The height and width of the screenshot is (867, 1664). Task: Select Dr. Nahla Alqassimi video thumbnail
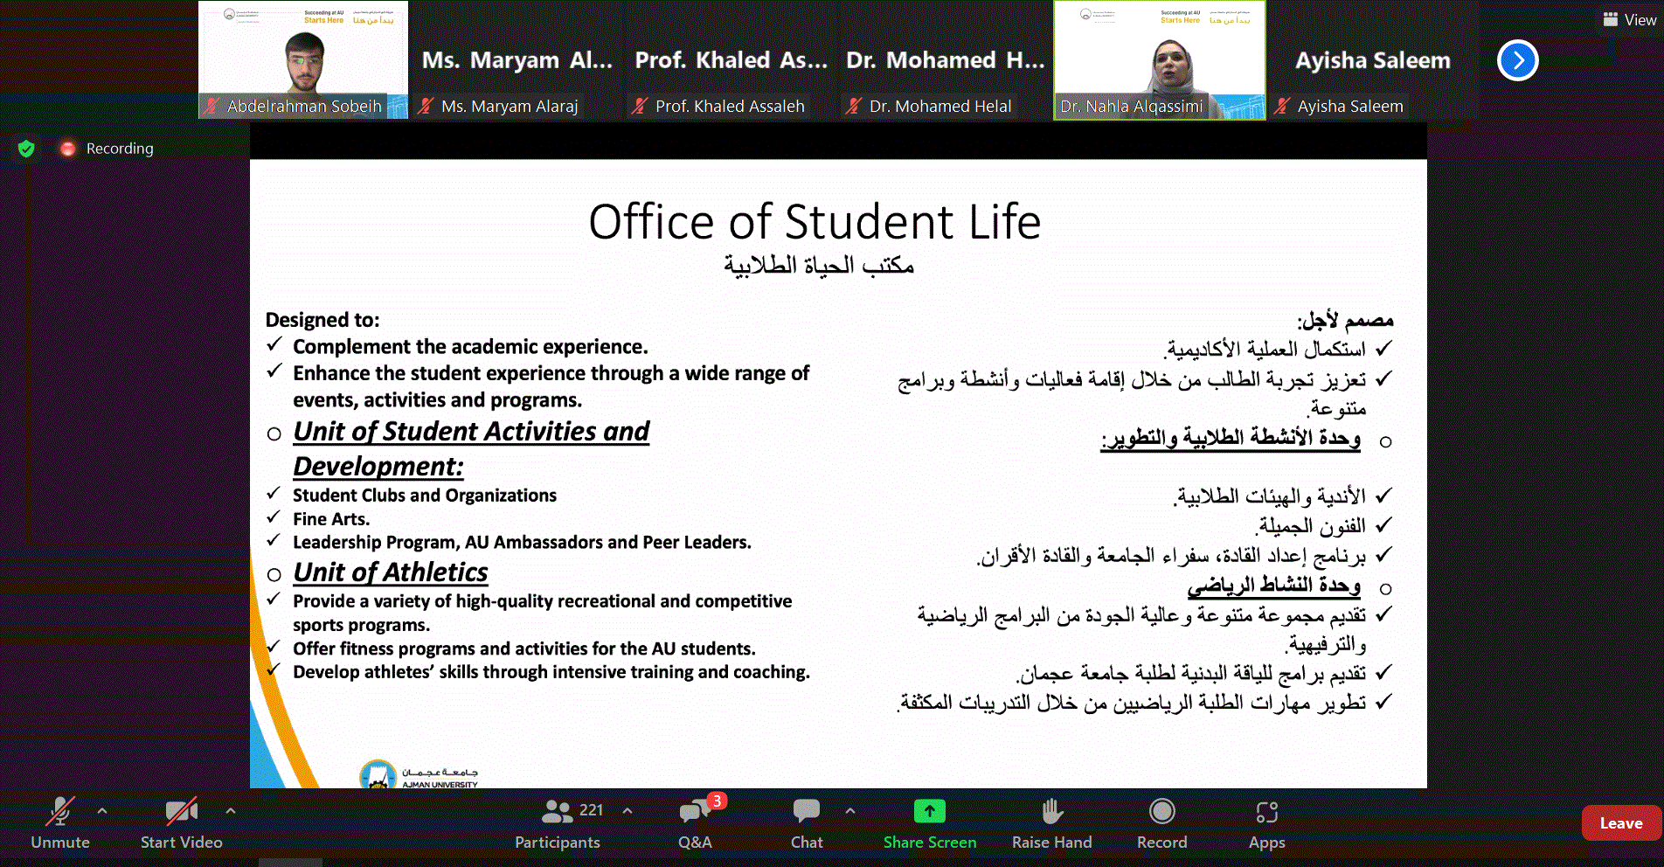tap(1159, 59)
